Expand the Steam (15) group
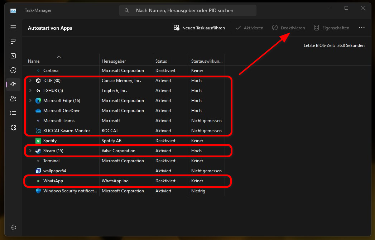 (30, 151)
